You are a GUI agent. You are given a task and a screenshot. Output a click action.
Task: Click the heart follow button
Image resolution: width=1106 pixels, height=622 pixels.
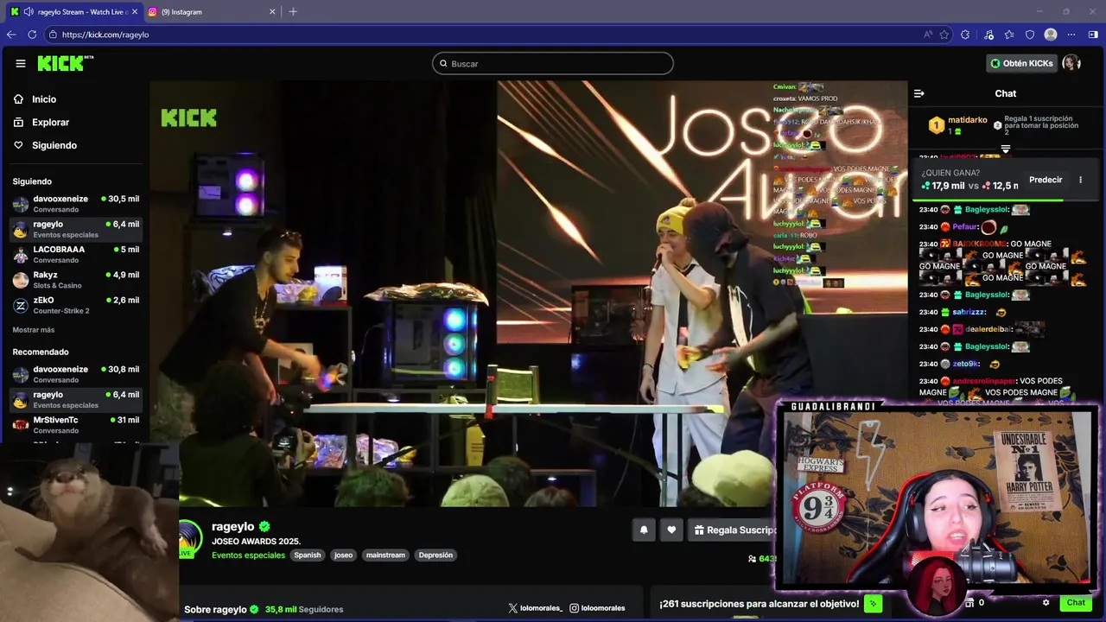pyautogui.click(x=671, y=530)
